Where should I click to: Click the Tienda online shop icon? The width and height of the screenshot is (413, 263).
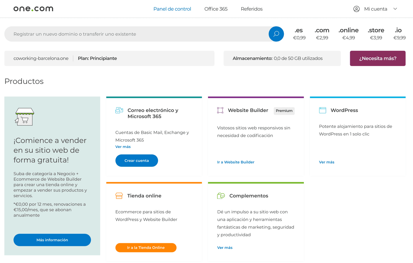coord(119,196)
